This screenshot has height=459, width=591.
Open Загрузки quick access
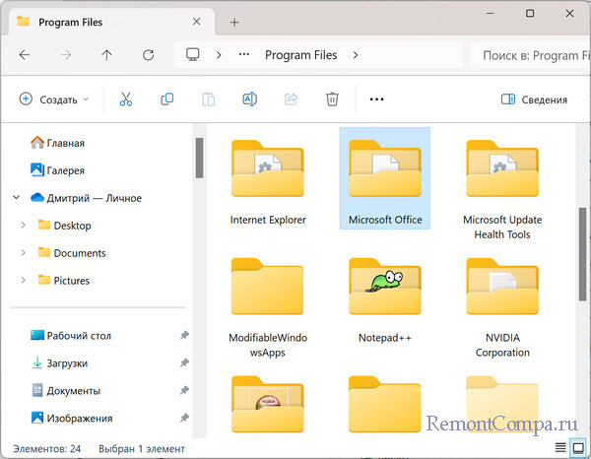(59, 363)
